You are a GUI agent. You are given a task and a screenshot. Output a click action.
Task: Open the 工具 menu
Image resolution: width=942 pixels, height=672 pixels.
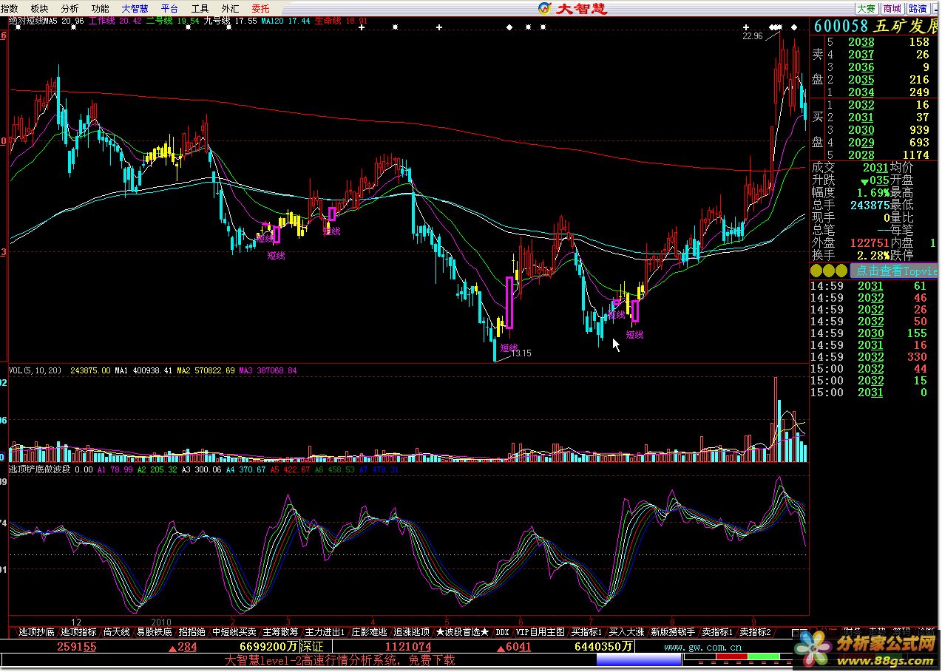[x=200, y=8]
